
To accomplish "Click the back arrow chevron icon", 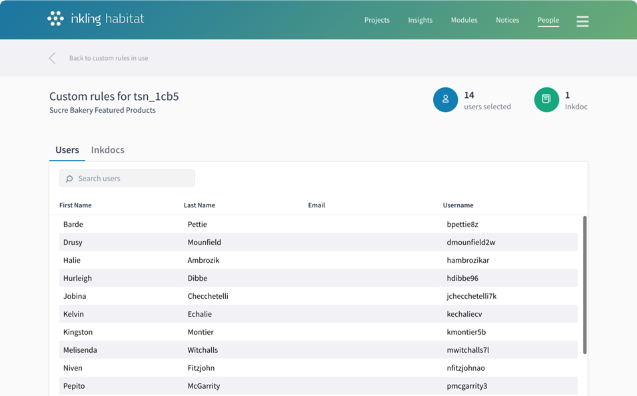I will pos(53,58).
